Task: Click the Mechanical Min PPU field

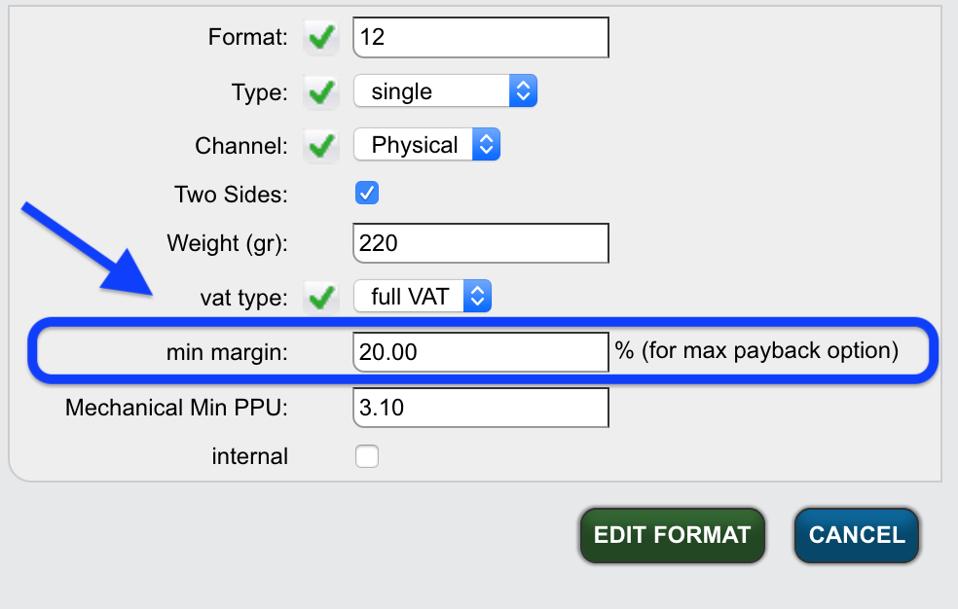Action: (481, 407)
